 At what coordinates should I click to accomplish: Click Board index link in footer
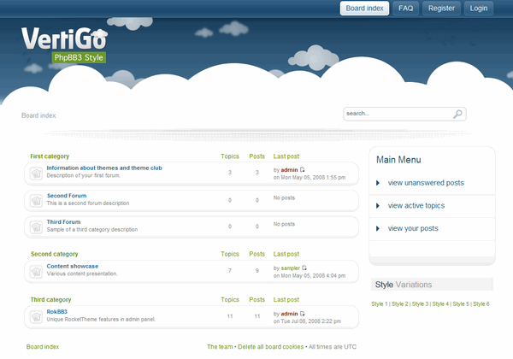[x=43, y=346]
